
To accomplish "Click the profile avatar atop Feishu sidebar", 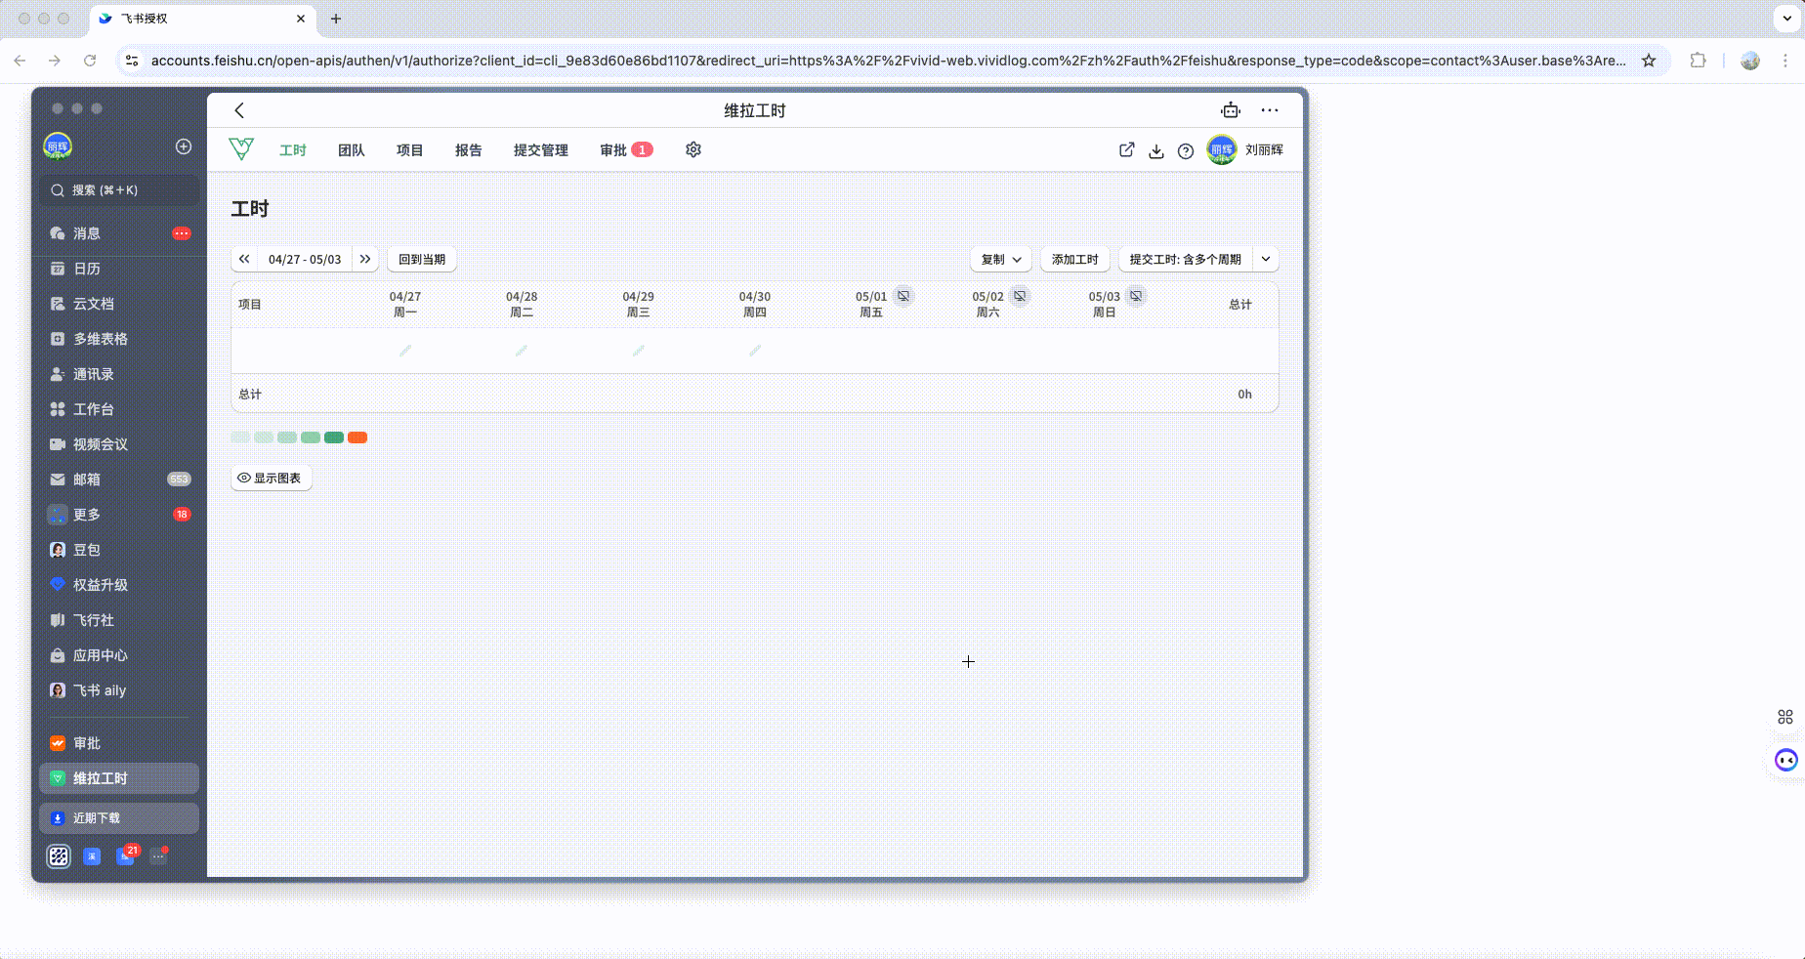I will (x=58, y=146).
